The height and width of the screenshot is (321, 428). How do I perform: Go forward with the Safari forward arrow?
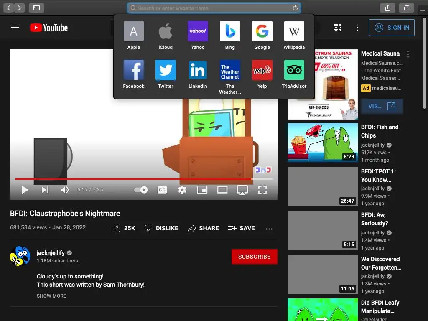[x=19, y=8]
